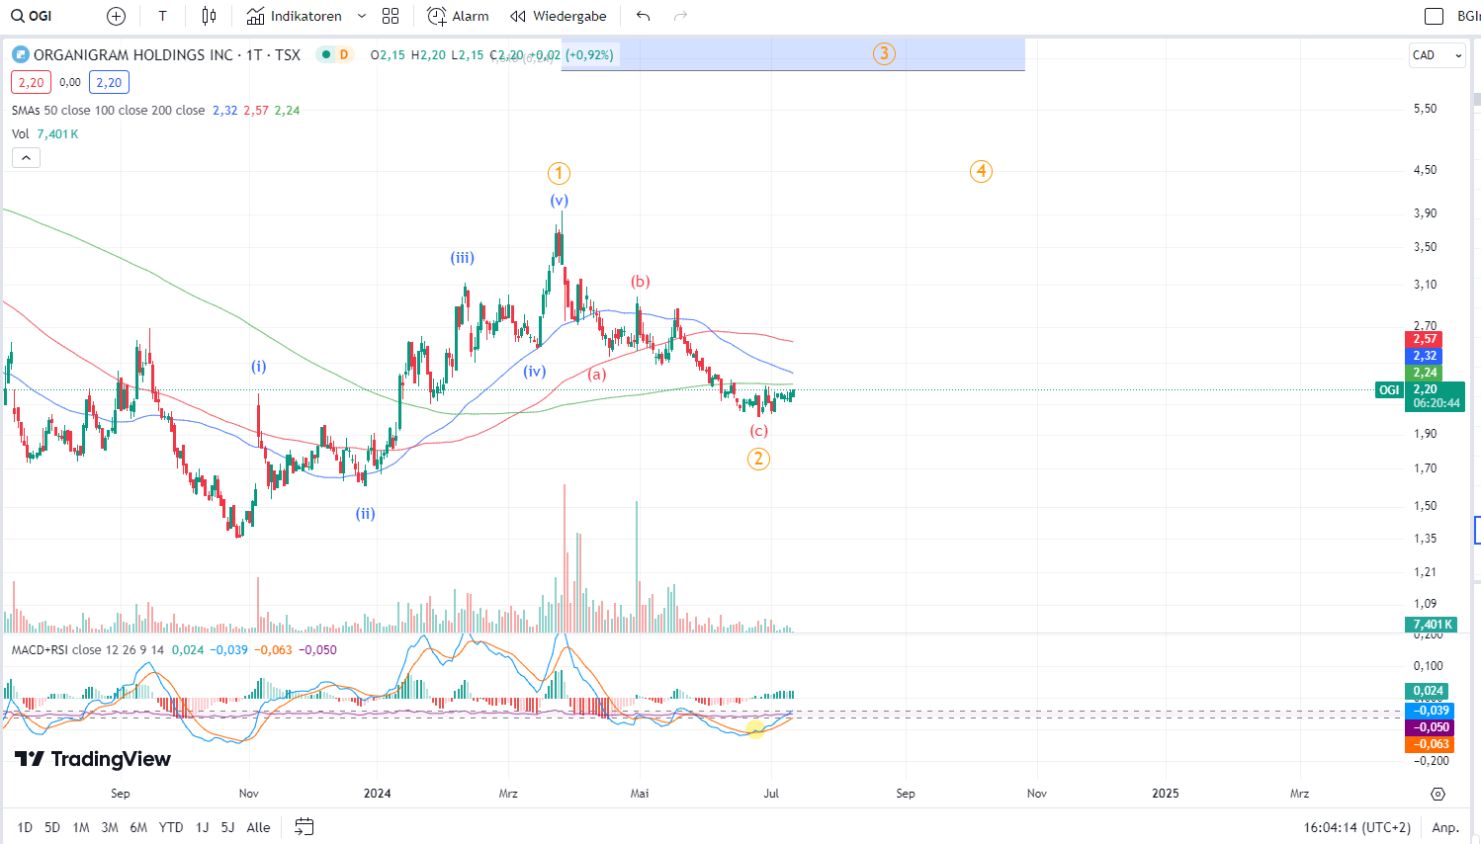1481x844 pixels.
Task: Expand the indicator favorites chevron
Action: (362, 16)
